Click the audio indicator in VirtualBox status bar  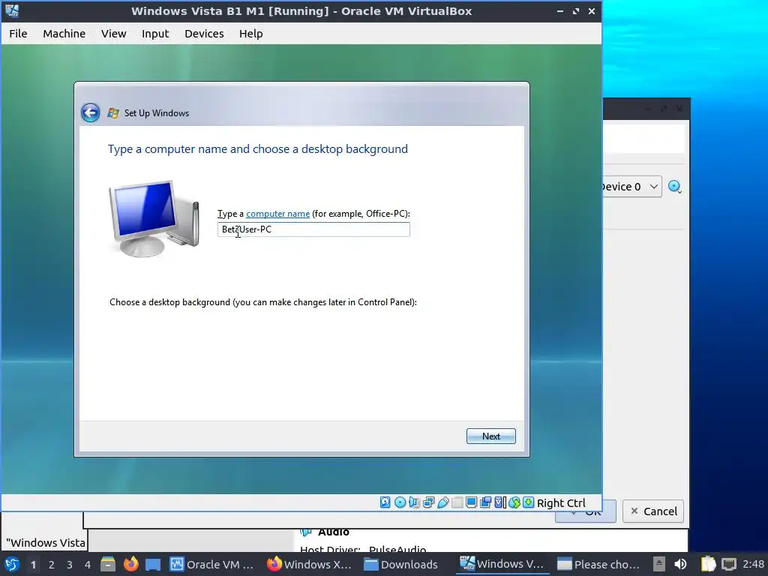click(x=414, y=502)
